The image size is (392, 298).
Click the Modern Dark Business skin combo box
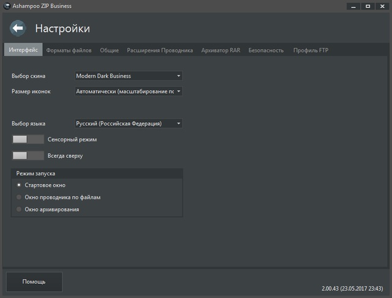pyautogui.click(x=129, y=76)
